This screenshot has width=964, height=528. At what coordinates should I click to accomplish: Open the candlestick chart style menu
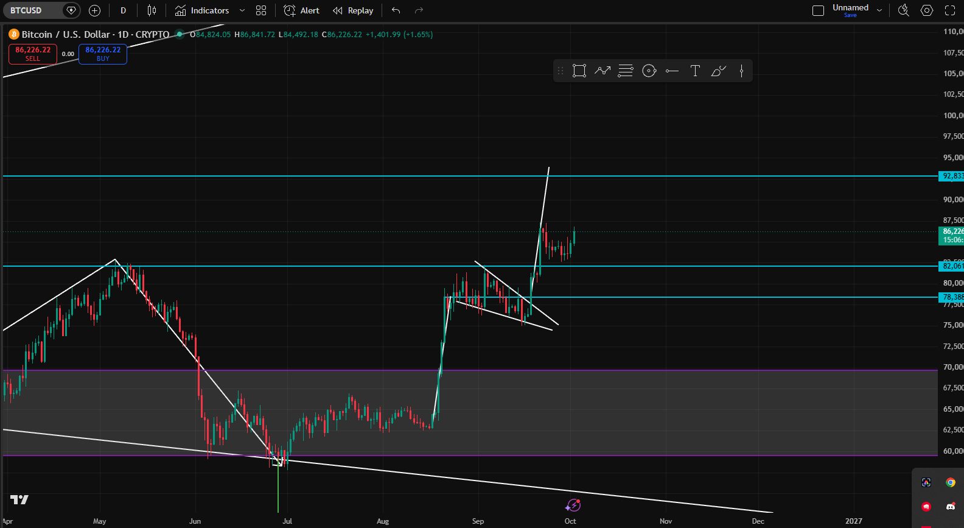(x=152, y=10)
